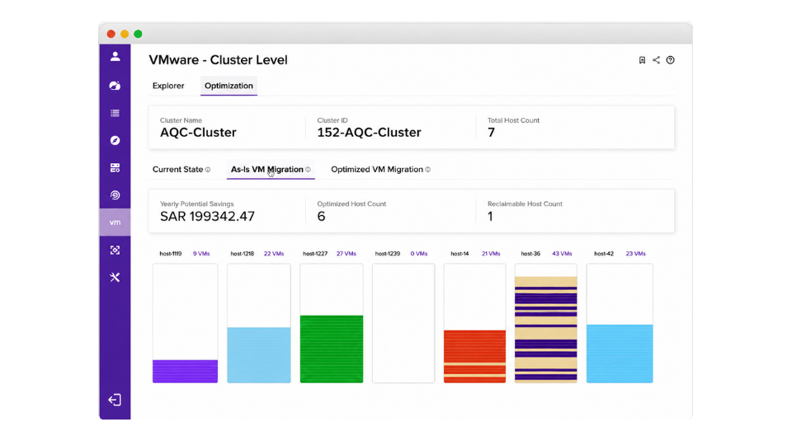Select the VM section in sidebar
The height and width of the screenshot is (445, 792).
click(115, 222)
